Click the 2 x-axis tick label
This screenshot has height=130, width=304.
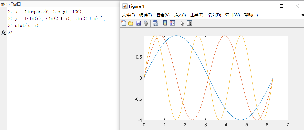pyautogui.click(x=185, y=124)
